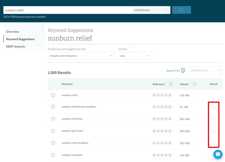The width and height of the screenshot is (225, 162).
Task: Click the Export CSV link
Action: point(173,71)
